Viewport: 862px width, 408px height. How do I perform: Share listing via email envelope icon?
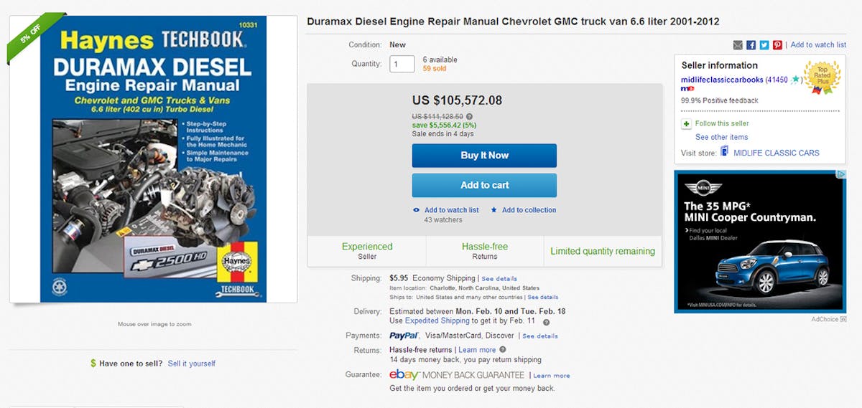coord(738,45)
